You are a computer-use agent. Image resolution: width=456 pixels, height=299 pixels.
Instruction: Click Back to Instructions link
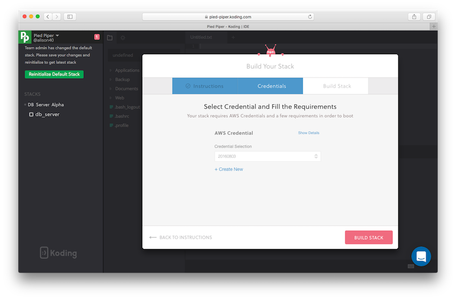point(180,238)
